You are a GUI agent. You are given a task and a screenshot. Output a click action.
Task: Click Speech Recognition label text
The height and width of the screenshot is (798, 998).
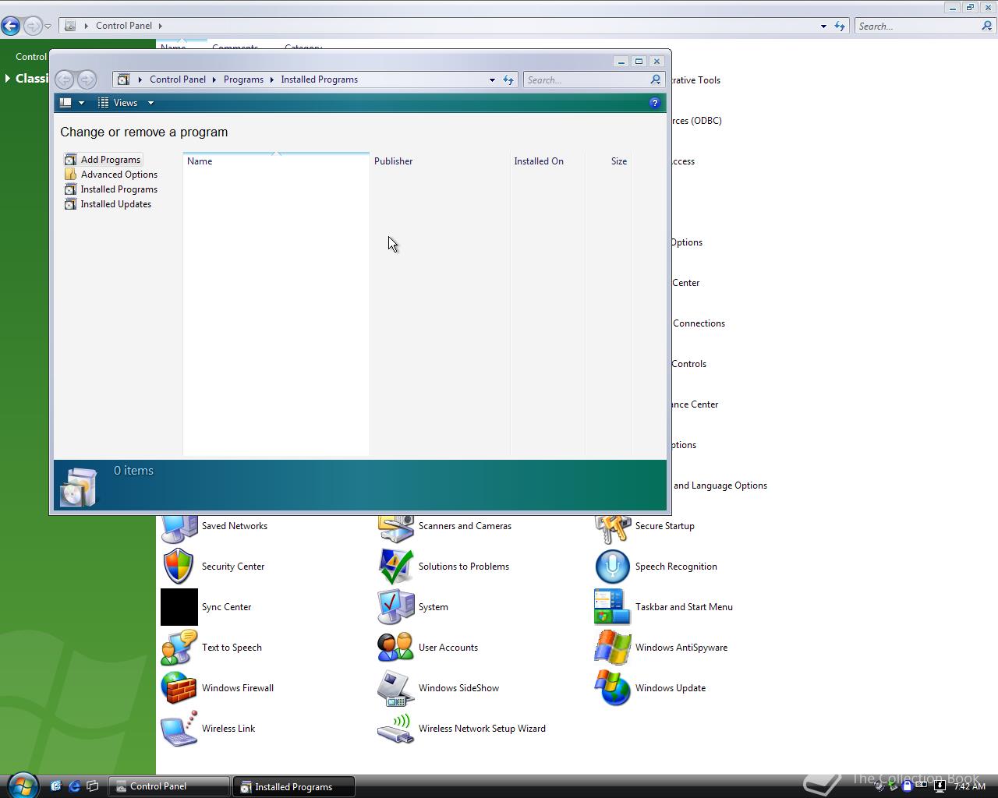[676, 567]
